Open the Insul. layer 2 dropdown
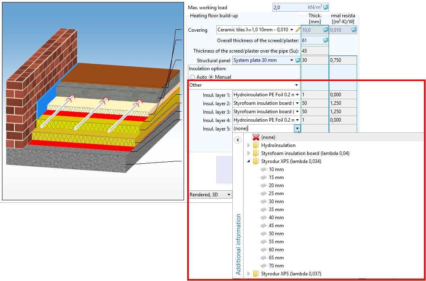 (x=298, y=103)
